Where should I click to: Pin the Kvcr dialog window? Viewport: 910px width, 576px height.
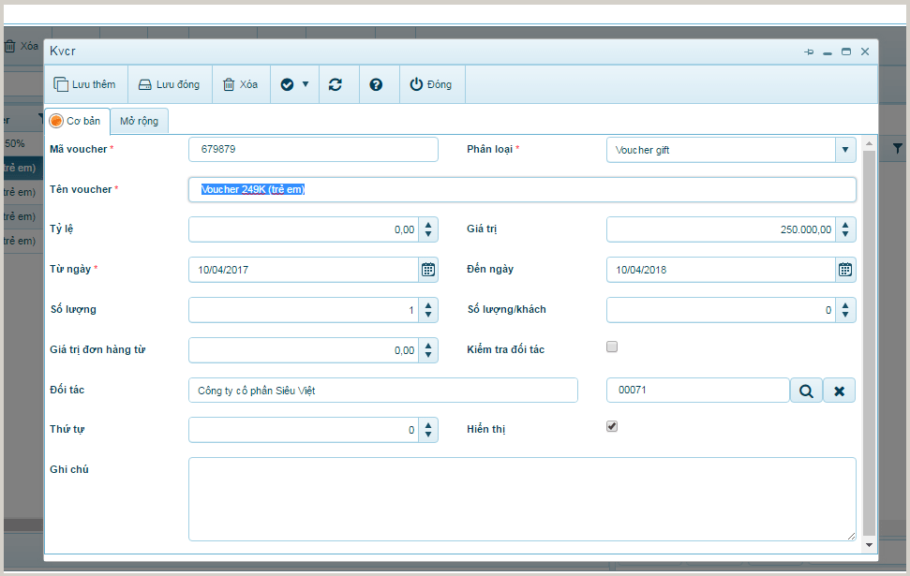(x=809, y=52)
